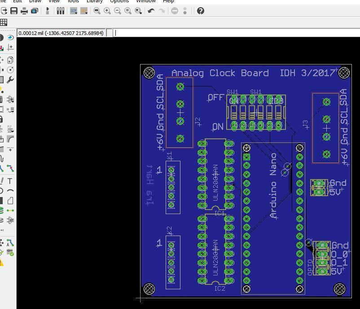
Task: Click the Print icon in toolbar
Action: (24, 11)
